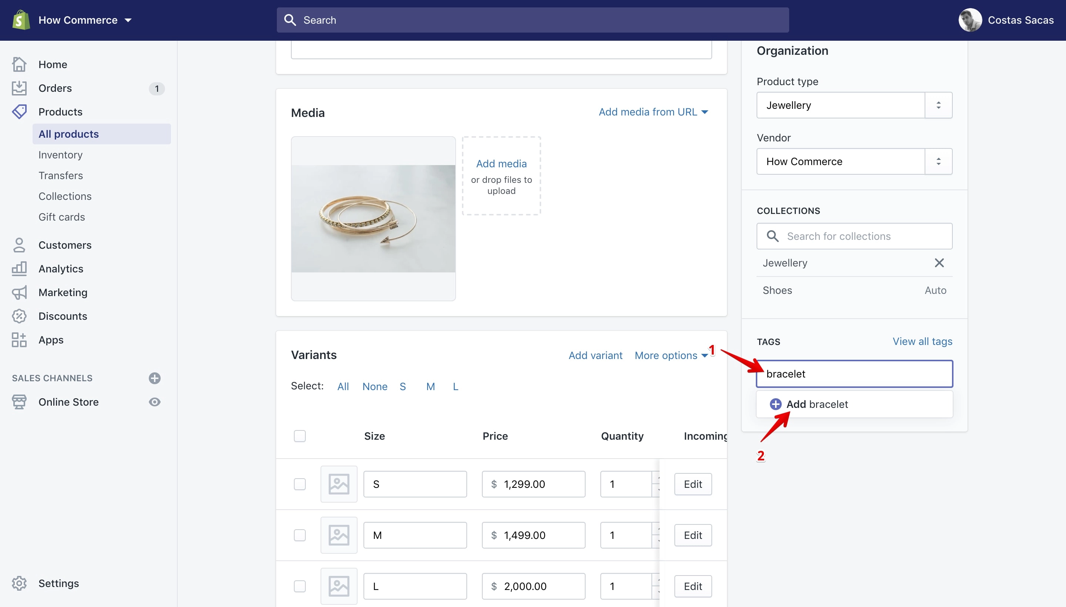Click Add bracelet tag suggestion
The height and width of the screenshot is (607, 1066).
(x=855, y=404)
